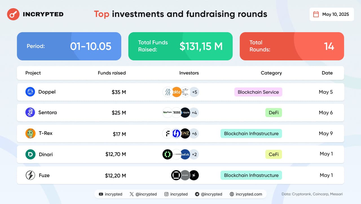Viewport: 361px width, 204px height.
Task: Open the X @incrypted profile link
Action: pyautogui.click(x=143, y=194)
